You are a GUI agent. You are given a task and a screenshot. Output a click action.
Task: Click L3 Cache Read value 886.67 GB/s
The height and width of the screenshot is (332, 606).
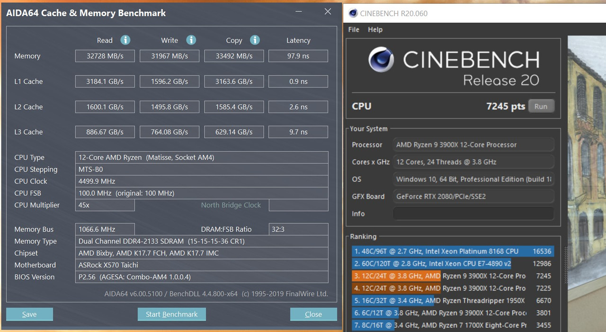point(105,132)
